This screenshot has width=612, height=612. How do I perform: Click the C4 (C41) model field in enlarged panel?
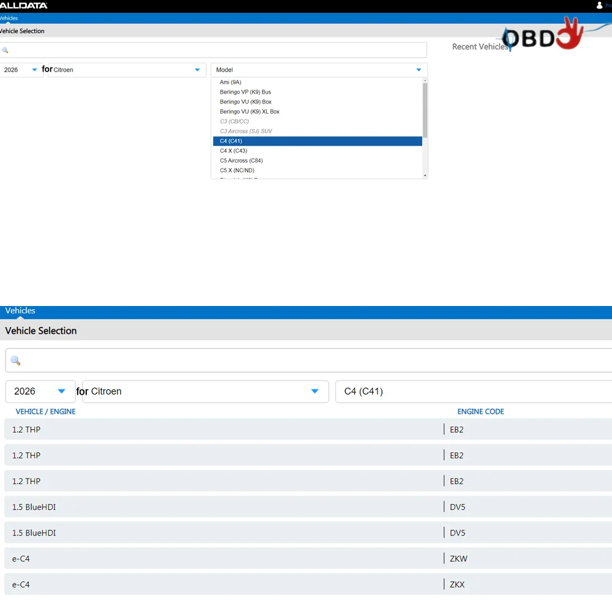(x=471, y=392)
